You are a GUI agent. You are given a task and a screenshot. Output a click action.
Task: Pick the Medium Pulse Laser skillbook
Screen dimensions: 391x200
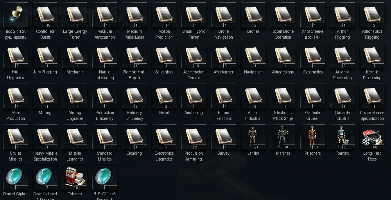(135, 15)
